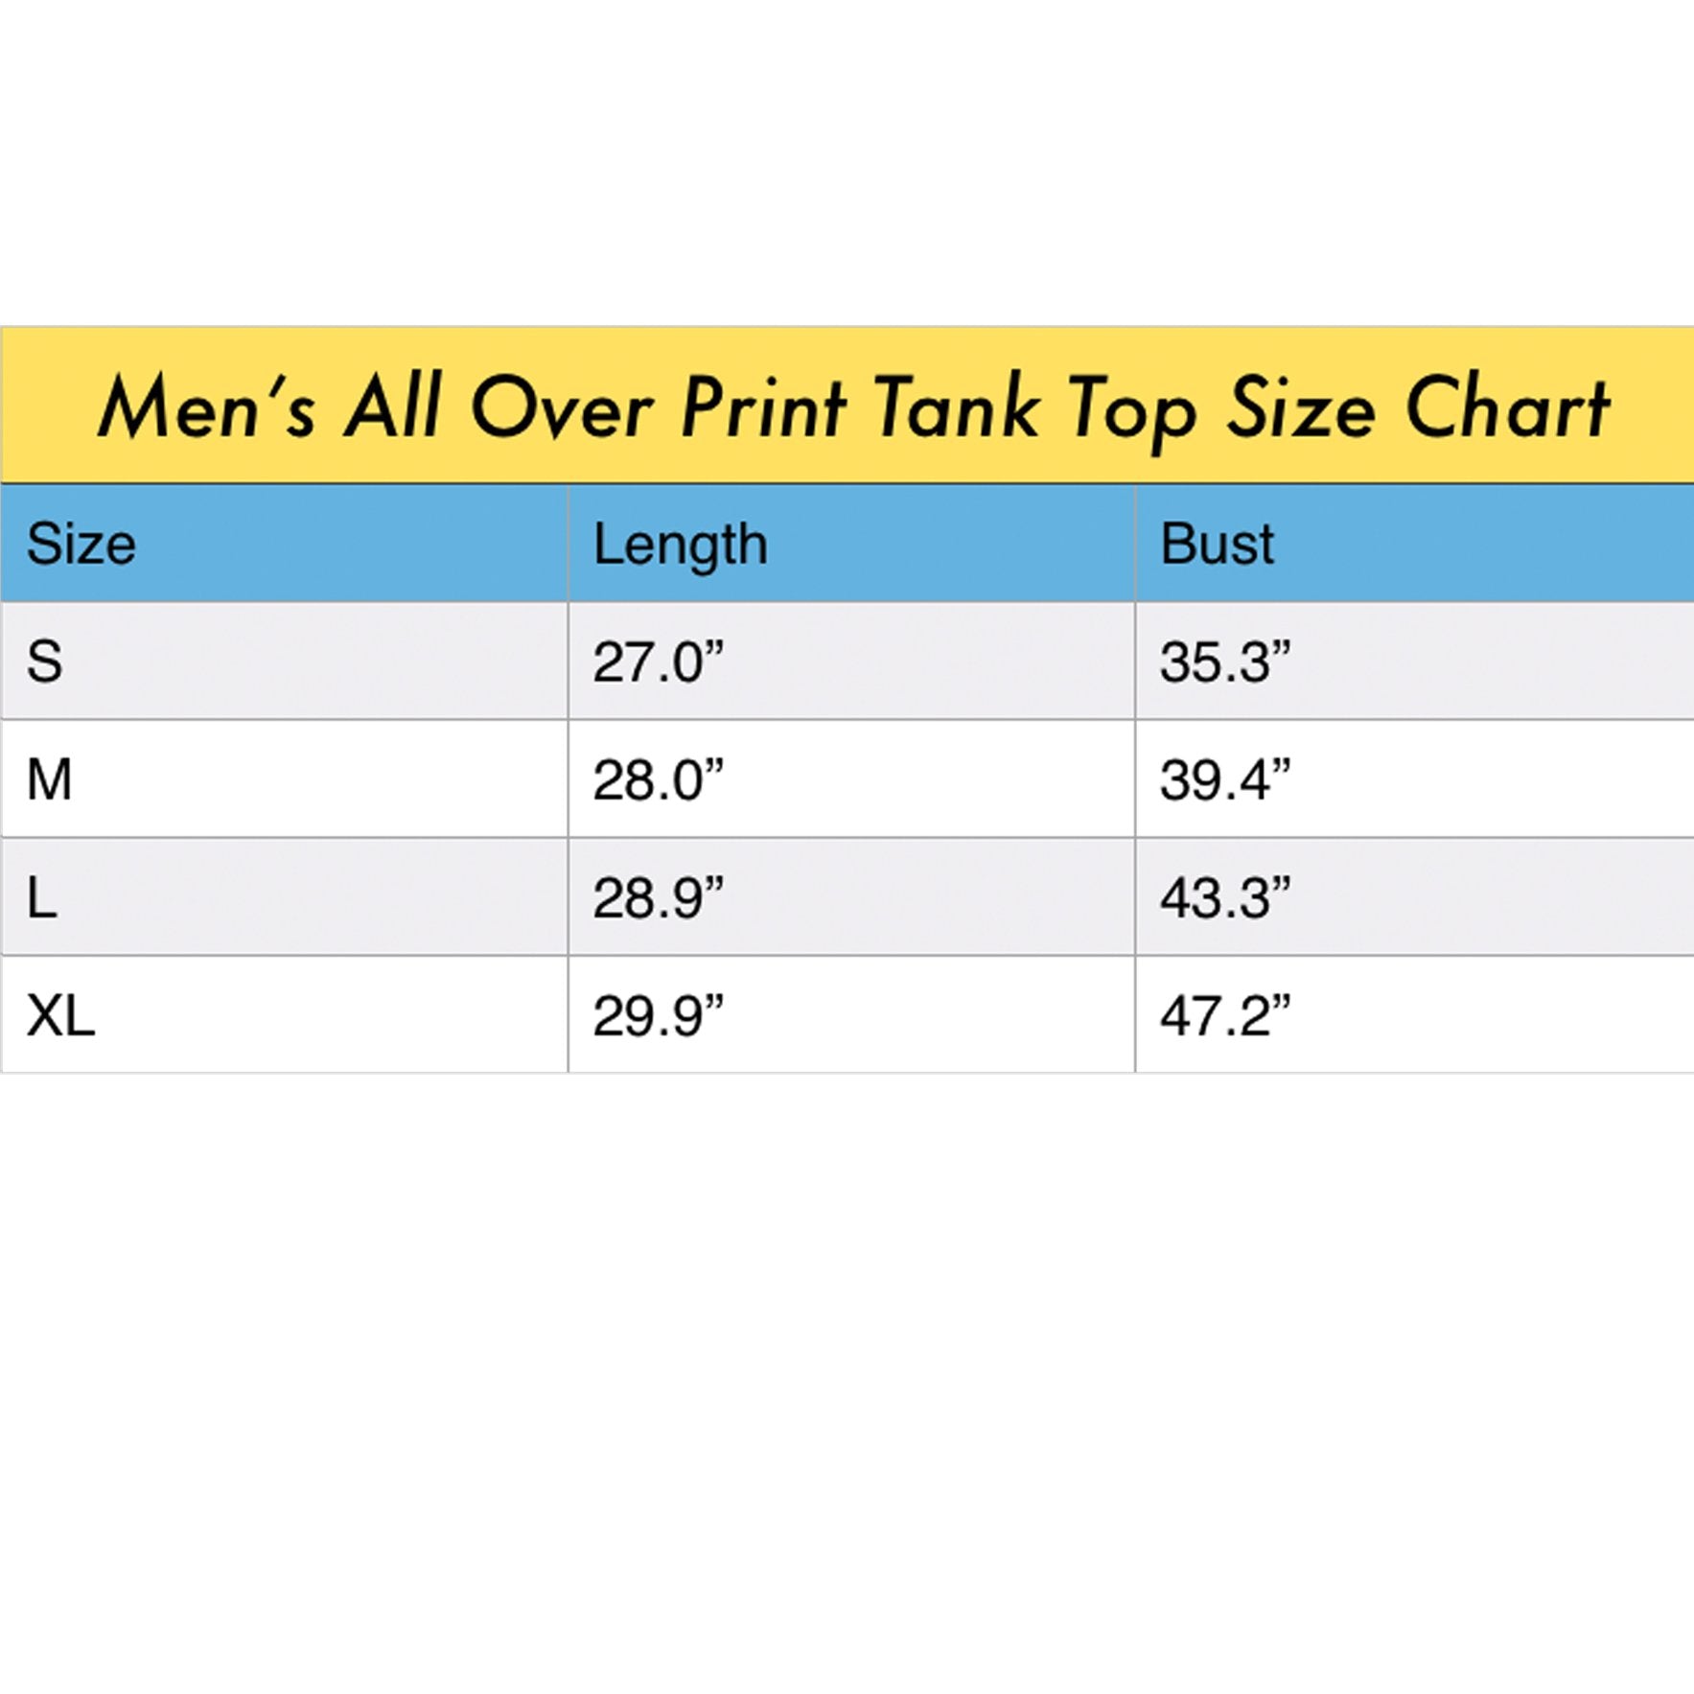Click the word "Over" in the yellow banner
This screenshot has height=1694, width=1694.
pos(563,407)
